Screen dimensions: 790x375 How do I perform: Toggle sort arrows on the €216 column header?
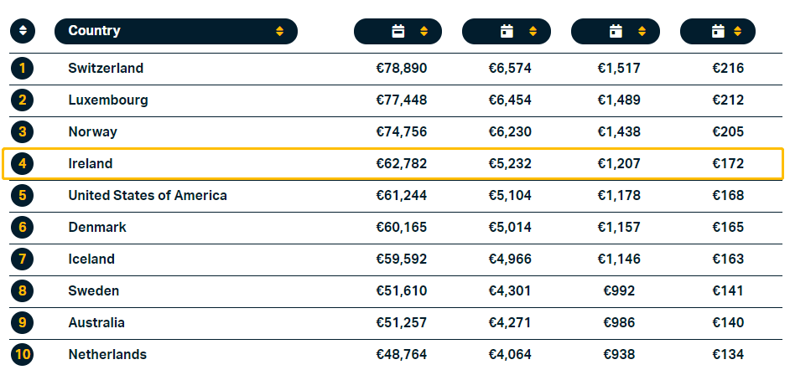(739, 32)
